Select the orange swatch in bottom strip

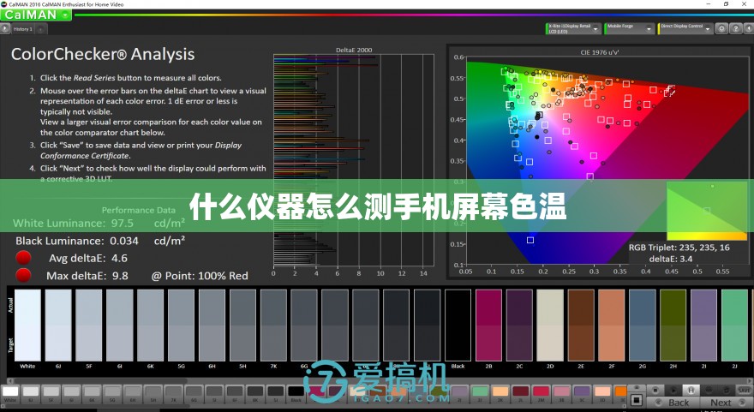tap(621, 391)
